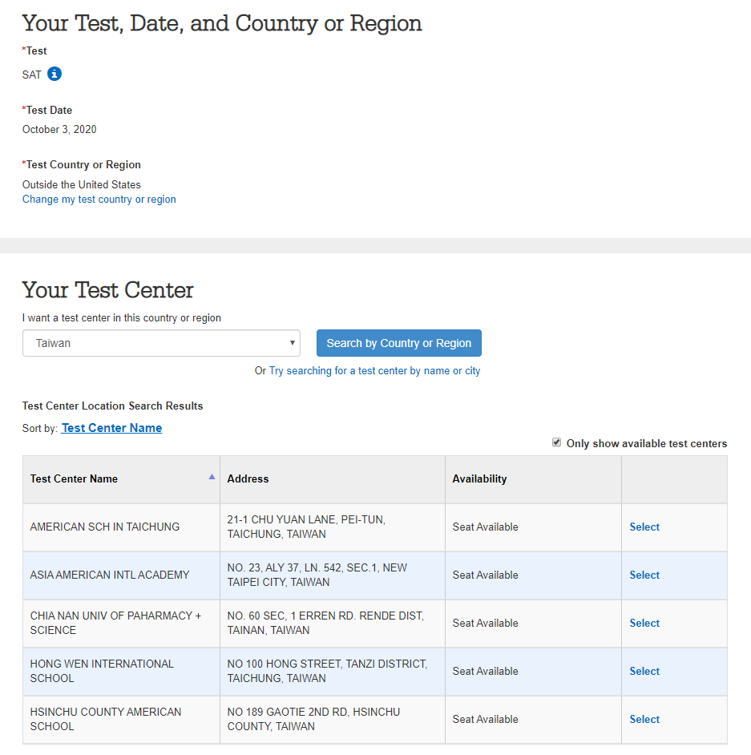751x755 pixels.
Task: Open Change my test country or region link
Action: [x=99, y=200]
